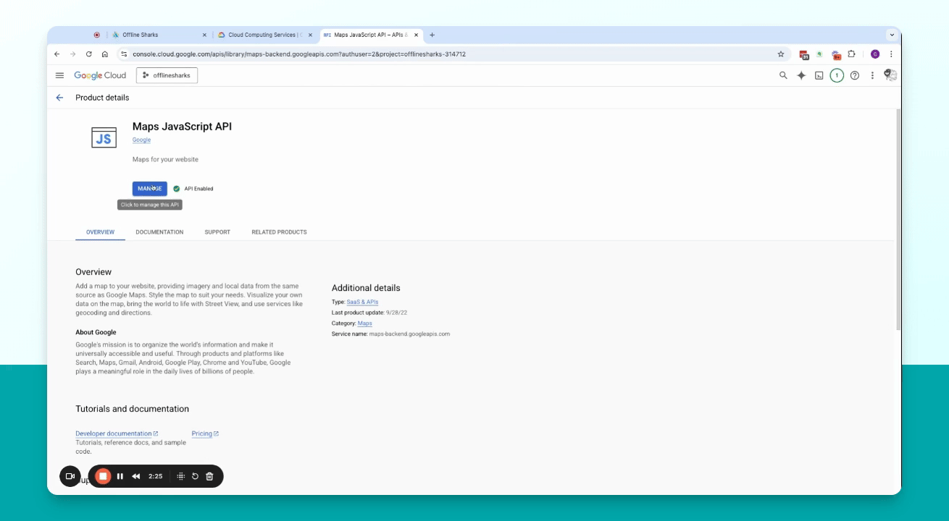Open the Google Cloud console search

point(783,75)
